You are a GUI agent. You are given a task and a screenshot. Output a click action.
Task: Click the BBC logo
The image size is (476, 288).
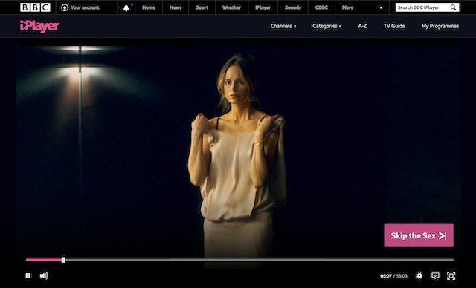click(x=35, y=7)
